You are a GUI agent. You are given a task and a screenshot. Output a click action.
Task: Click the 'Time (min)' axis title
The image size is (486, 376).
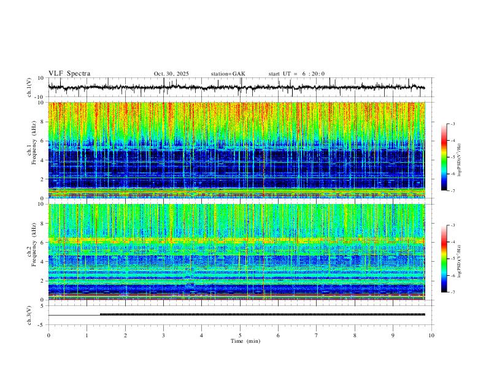click(245, 341)
